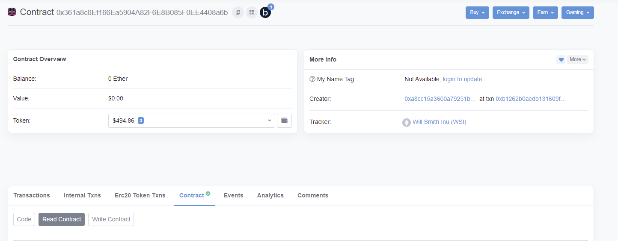Click the Contract Overview heading
The height and width of the screenshot is (241, 618).
click(40, 59)
